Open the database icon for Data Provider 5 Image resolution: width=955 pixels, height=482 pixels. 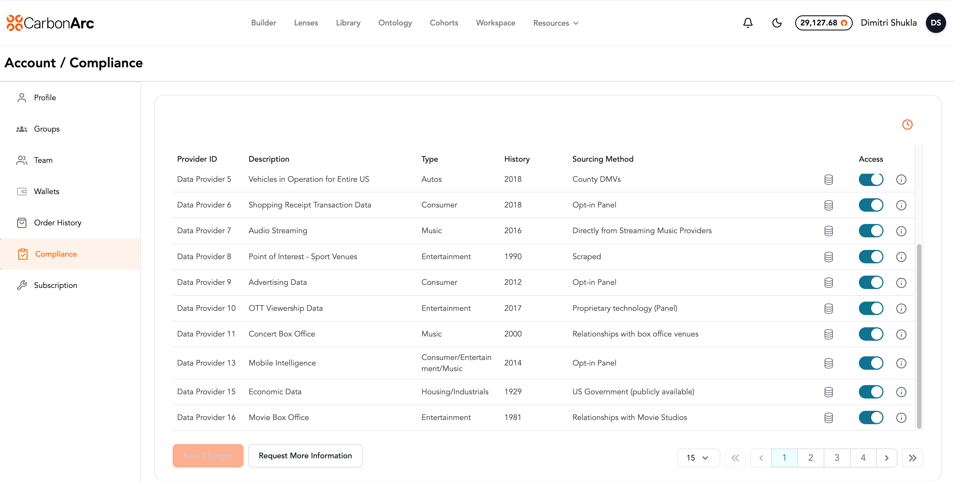click(x=829, y=180)
